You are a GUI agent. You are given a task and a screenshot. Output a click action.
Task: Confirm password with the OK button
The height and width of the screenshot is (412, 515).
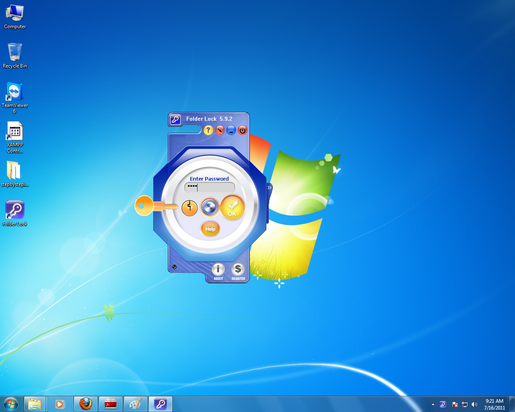tap(233, 208)
